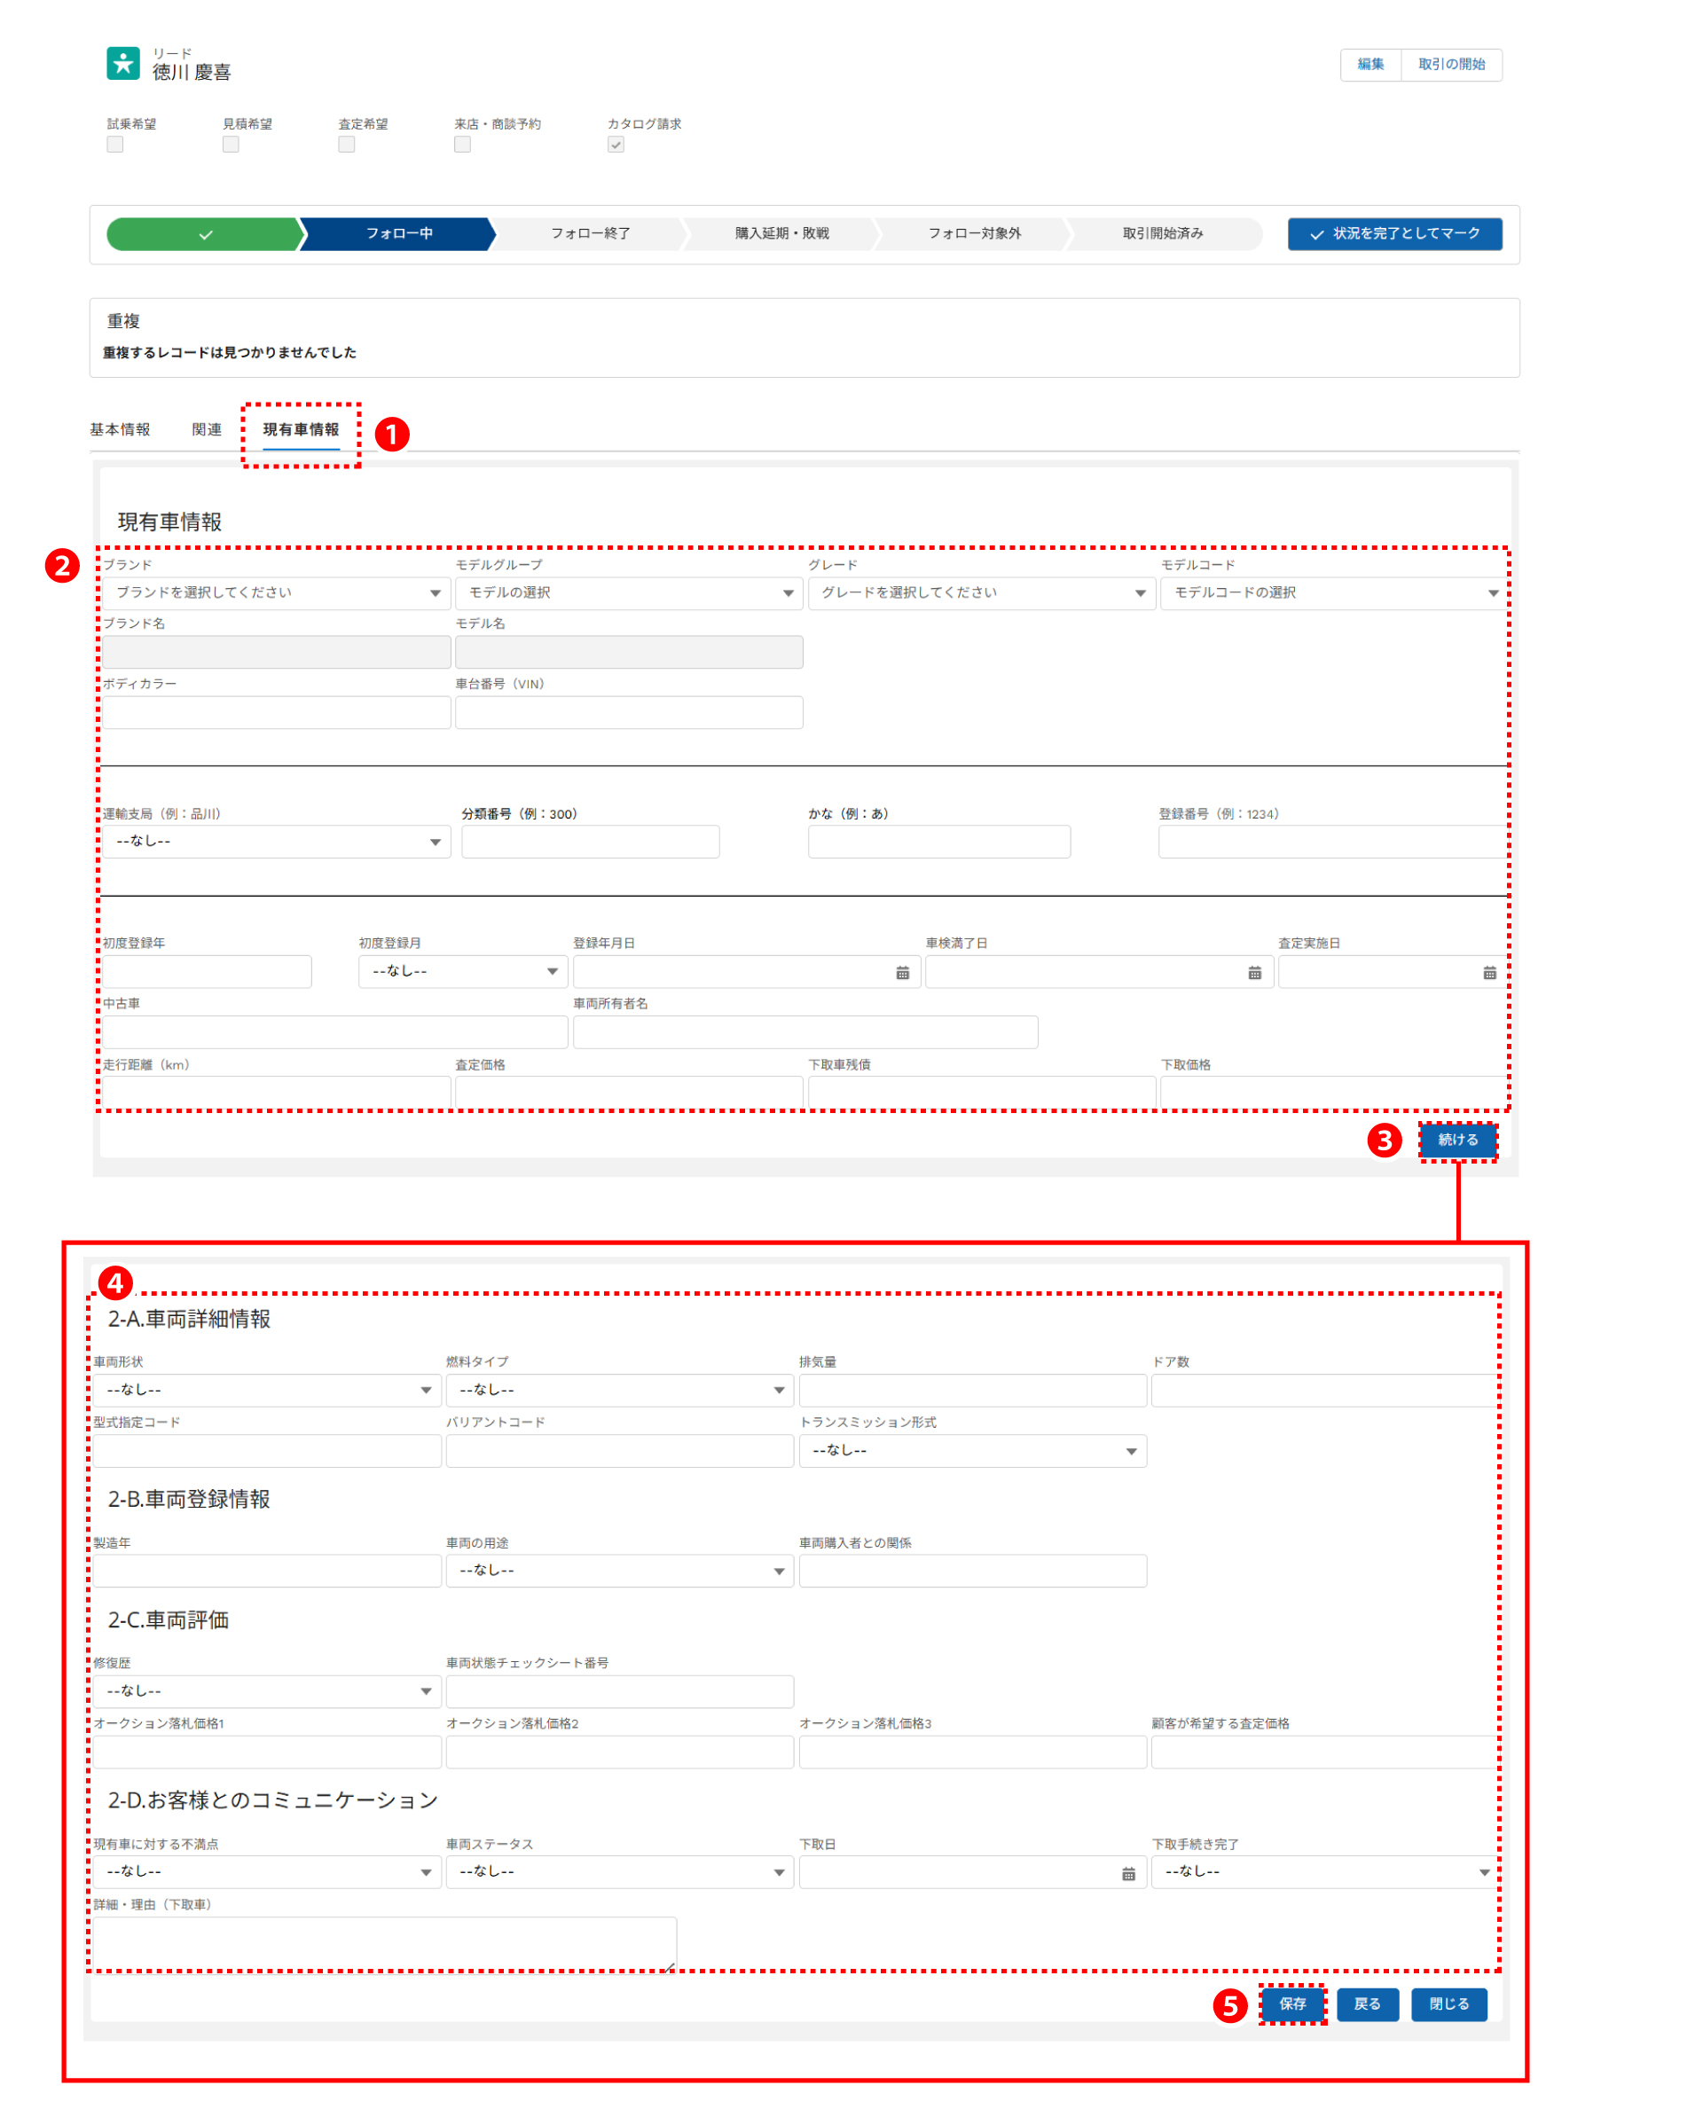Screen dimensions: 1703x2109
Task: Open calendar picker for 査定実施日
Action: point(1488,972)
